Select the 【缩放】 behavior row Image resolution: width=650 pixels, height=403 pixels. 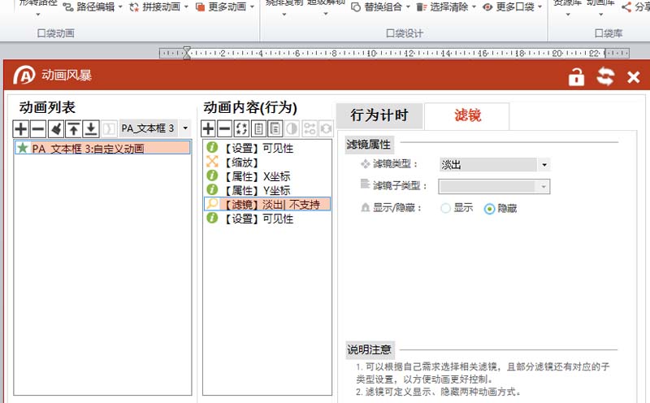pos(267,162)
